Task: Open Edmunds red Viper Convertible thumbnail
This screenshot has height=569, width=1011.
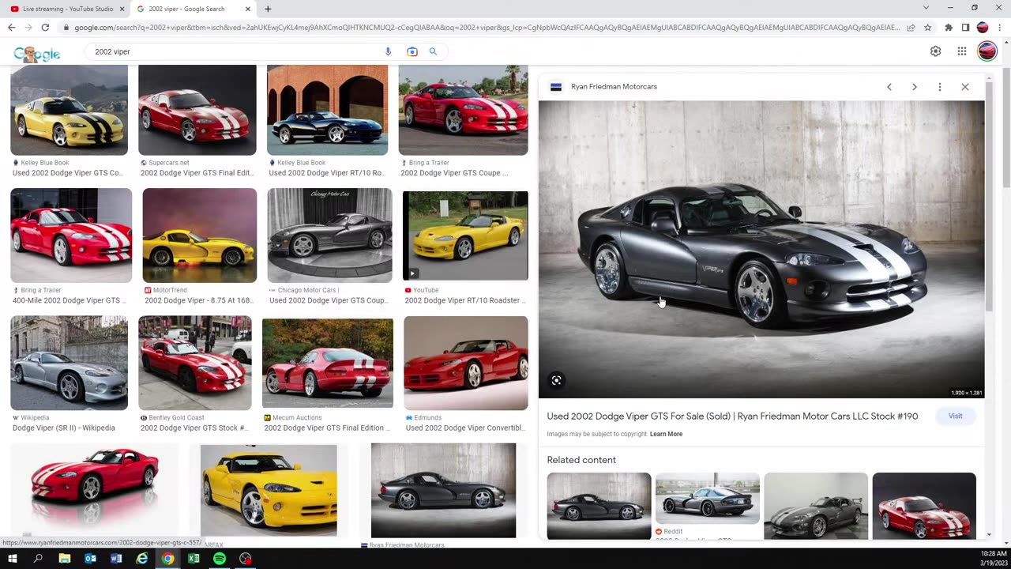Action: (x=466, y=363)
